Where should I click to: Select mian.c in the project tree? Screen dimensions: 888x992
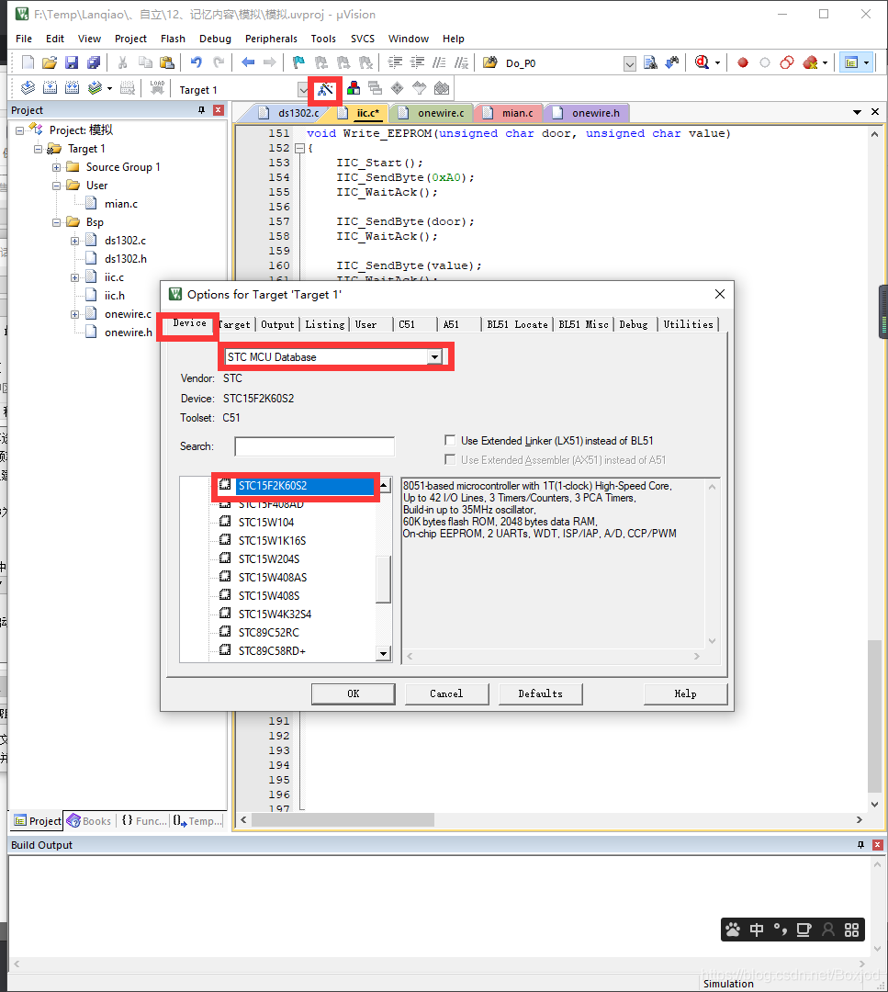tap(121, 204)
